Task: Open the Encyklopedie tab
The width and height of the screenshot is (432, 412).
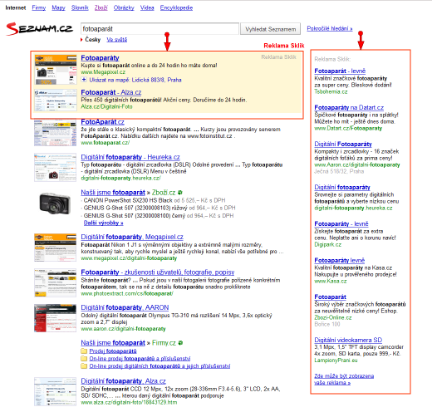Action: click(176, 7)
